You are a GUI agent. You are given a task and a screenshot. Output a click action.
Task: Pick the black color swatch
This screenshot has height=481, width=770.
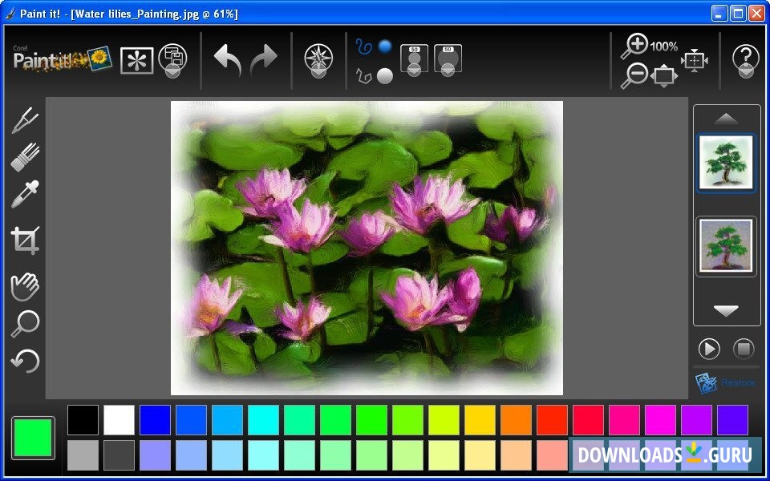(x=83, y=419)
